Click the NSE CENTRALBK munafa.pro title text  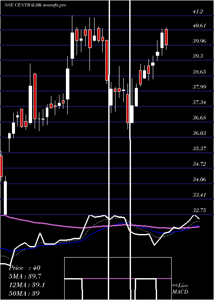pyautogui.click(x=36, y=5)
